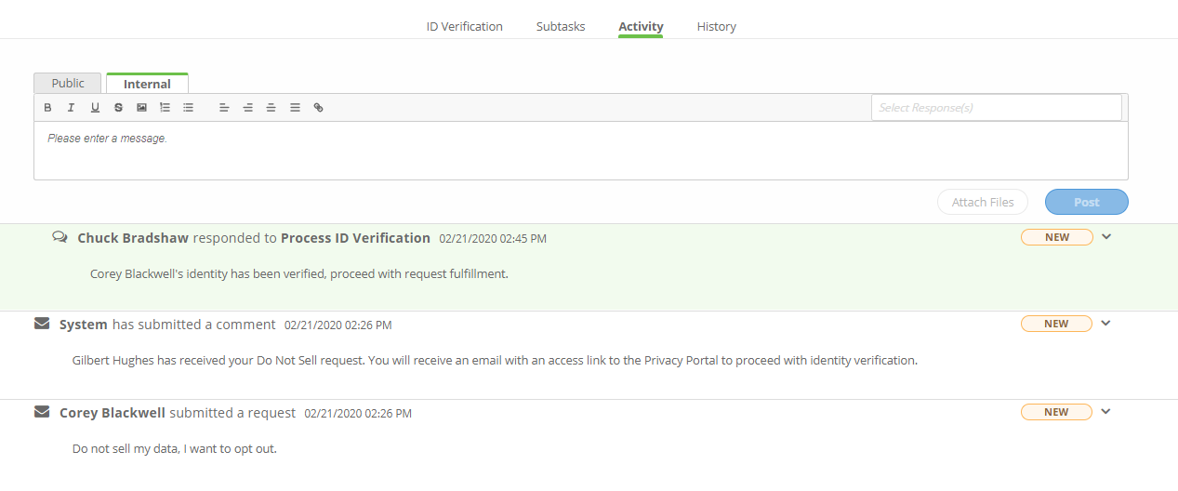Click the Corey Blackwell author name
The image size is (1178, 491).
113,412
